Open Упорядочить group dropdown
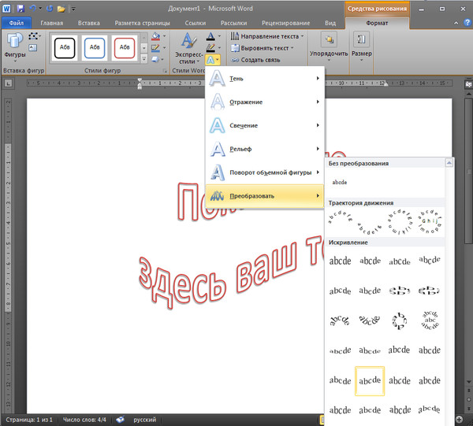 point(329,46)
